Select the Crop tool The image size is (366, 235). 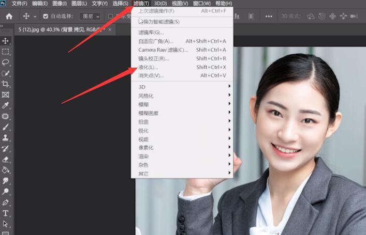[x=6, y=84]
